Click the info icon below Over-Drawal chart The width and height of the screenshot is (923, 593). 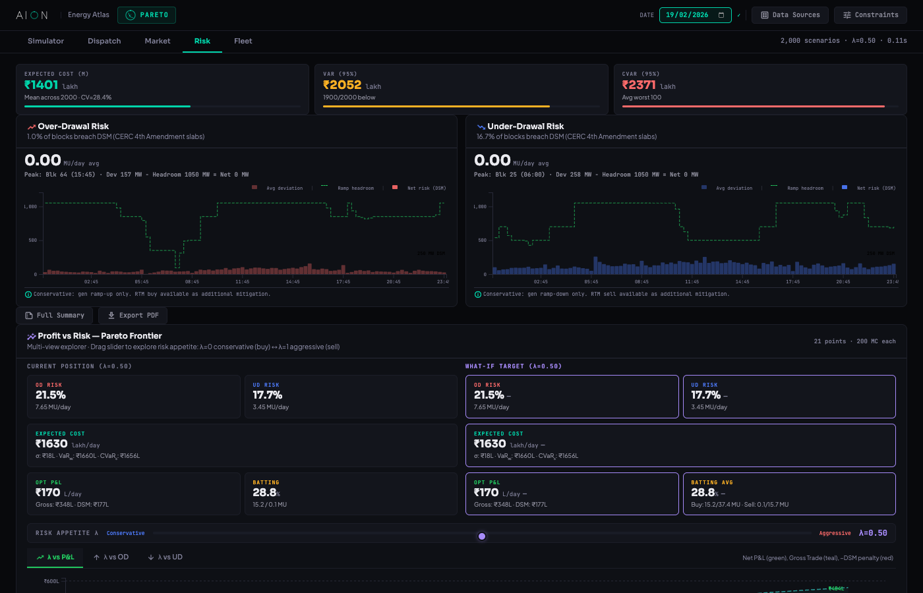click(x=26, y=295)
